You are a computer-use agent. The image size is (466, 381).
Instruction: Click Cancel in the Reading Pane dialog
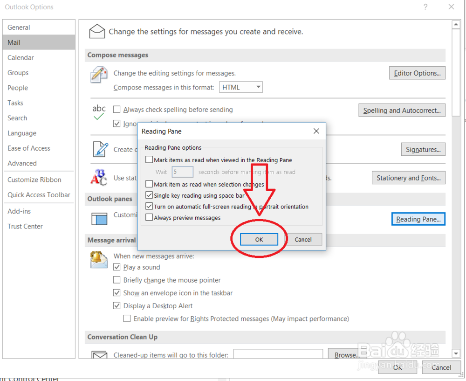tap(303, 239)
